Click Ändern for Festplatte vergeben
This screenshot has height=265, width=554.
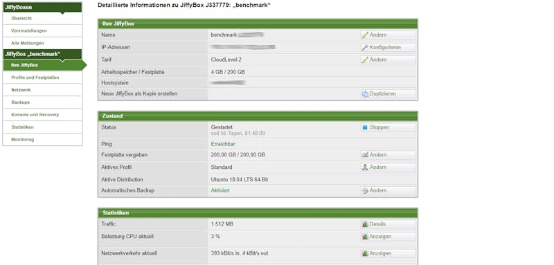coord(388,155)
